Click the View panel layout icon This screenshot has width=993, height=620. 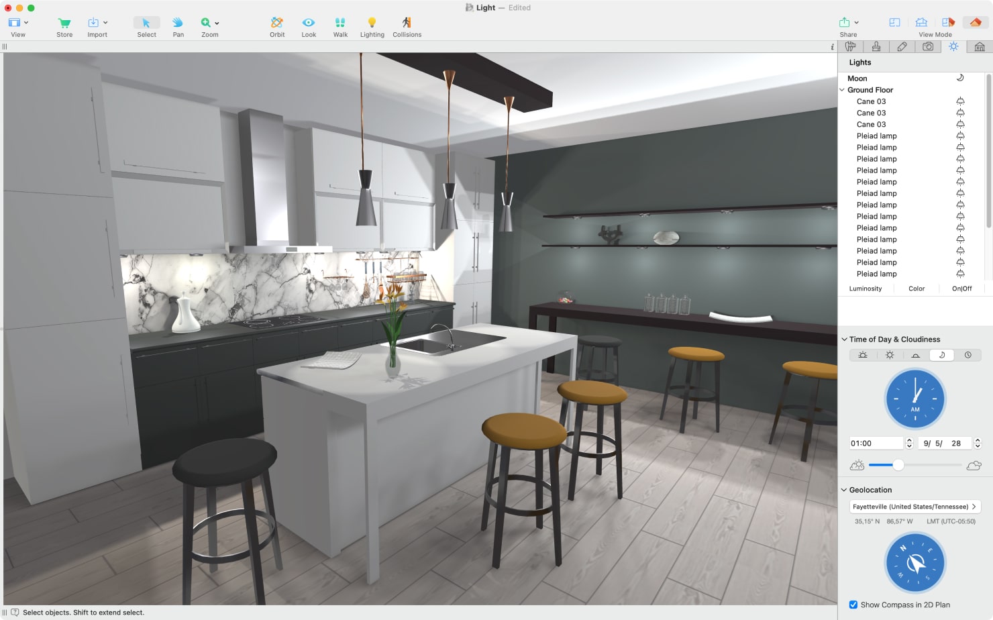[14, 23]
